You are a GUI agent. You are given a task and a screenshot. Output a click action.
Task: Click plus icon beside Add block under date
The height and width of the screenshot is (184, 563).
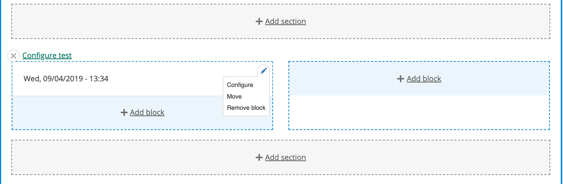pyautogui.click(x=124, y=112)
